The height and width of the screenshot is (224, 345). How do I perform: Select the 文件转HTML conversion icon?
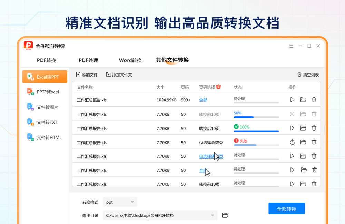(x=30, y=137)
